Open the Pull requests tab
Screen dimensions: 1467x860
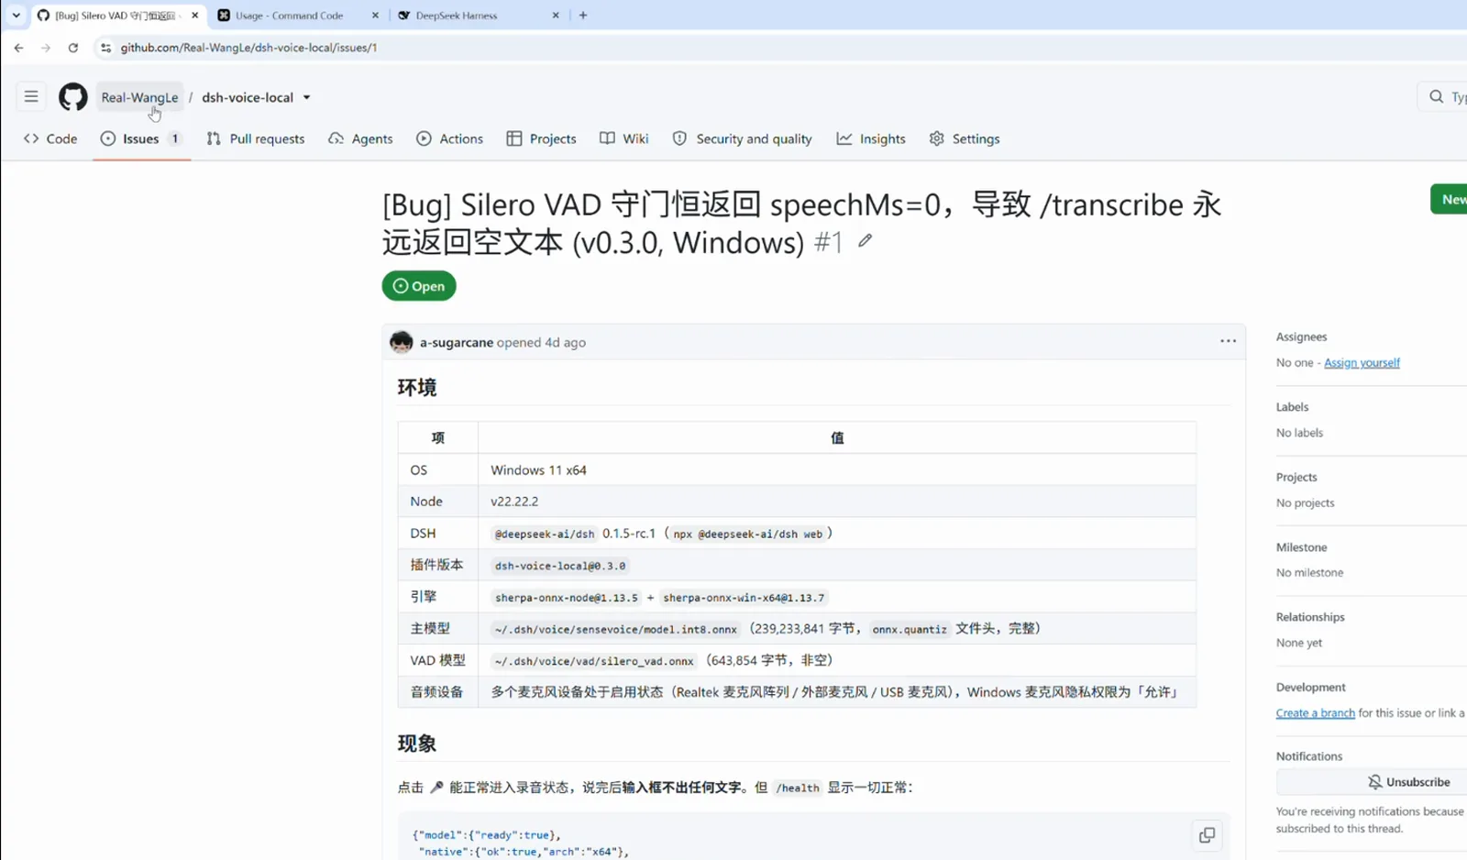pyautogui.click(x=256, y=138)
